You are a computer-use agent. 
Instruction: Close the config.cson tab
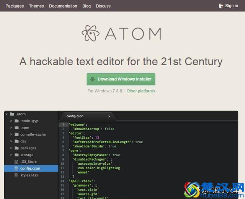[109, 116]
